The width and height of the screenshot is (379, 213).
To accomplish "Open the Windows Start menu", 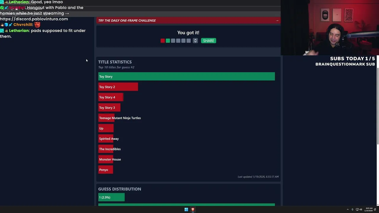I will (x=186, y=209).
